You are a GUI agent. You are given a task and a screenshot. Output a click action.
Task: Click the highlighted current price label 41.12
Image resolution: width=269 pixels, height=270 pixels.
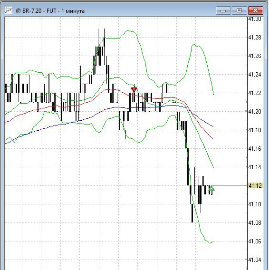coord(255,185)
